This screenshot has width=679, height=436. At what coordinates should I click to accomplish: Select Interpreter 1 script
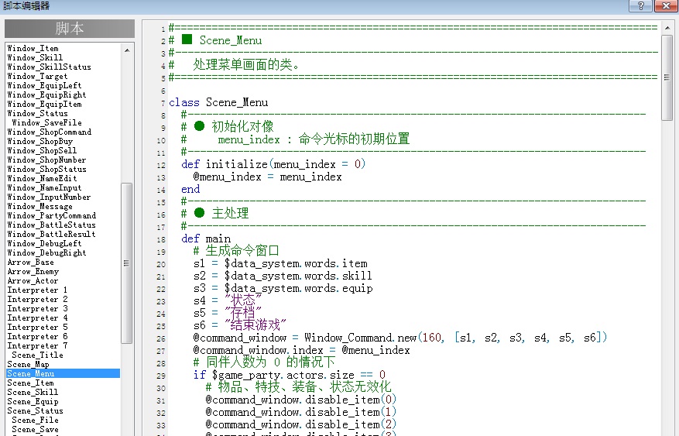click(x=37, y=290)
